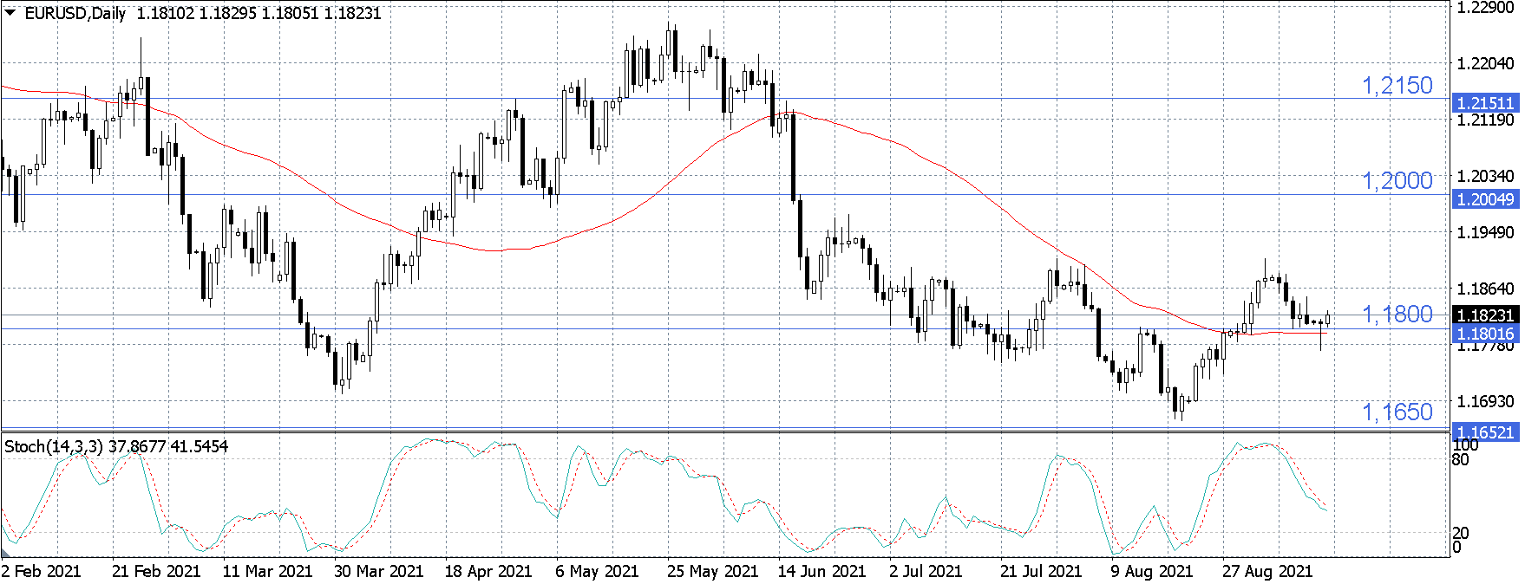Select the 1.16521 price tag

click(1485, 432)
